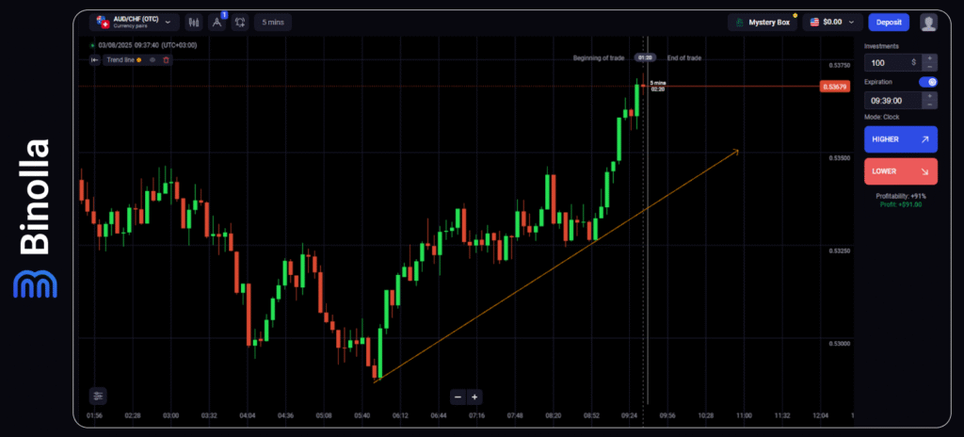Collapse the drawings list arrow icon
964x437 pixels.
click(95, 60)
